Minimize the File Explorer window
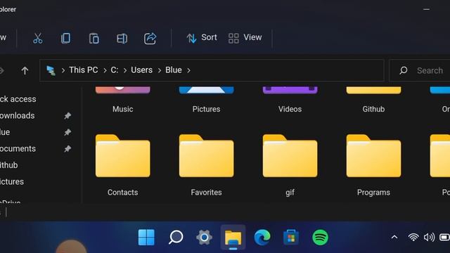The image size is (450, 253). [x=427, y=9]
